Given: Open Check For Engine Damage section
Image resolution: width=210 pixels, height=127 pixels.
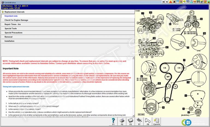Looking at the screenshot, I should [68, 20].
